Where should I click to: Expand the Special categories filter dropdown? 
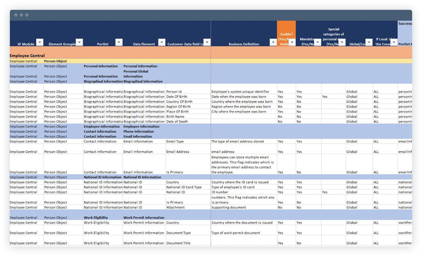pos(342,42)
